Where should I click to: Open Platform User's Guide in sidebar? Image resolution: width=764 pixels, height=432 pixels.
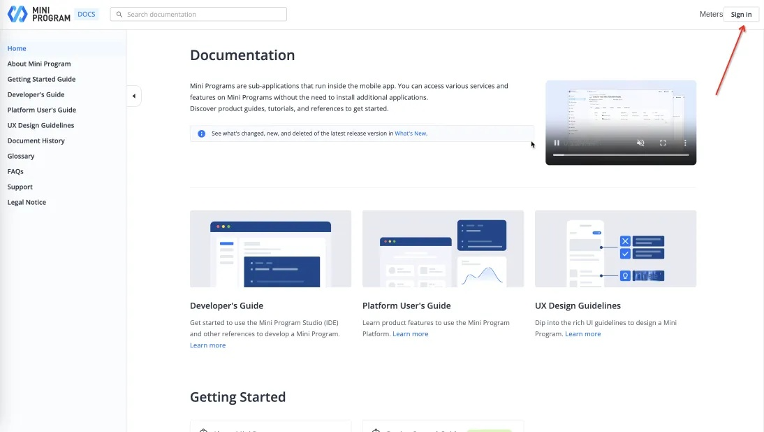pyautogui.click(x=41, y=110)
